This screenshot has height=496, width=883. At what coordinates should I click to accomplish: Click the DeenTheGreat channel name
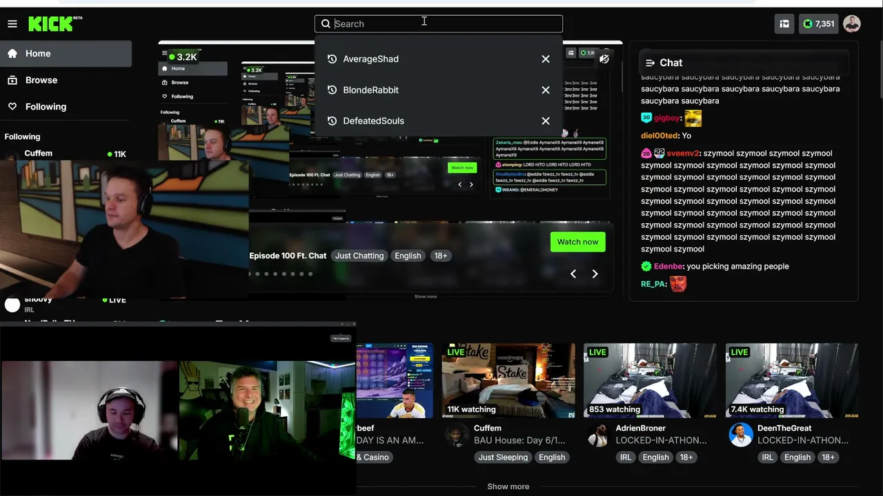(784, 428)
